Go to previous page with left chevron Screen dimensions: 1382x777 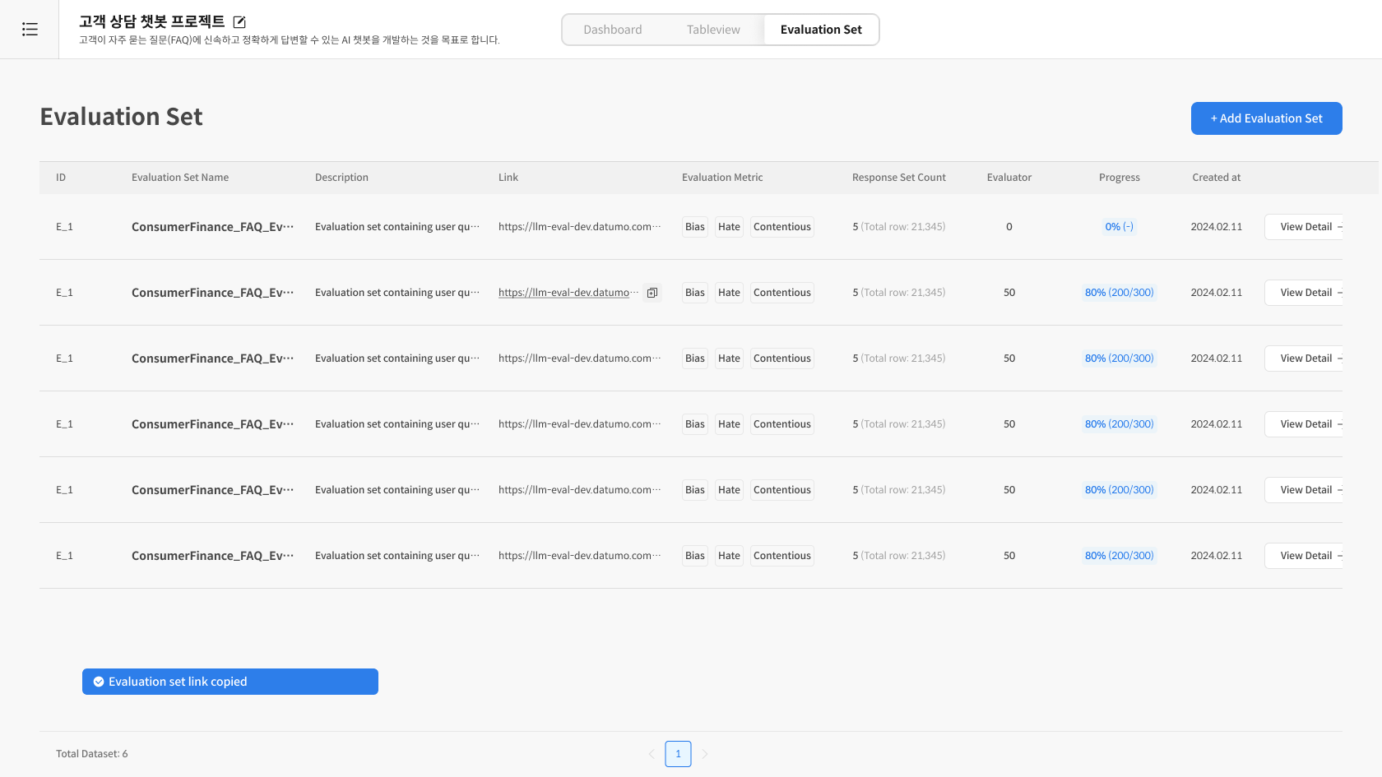tap(652, 754)
